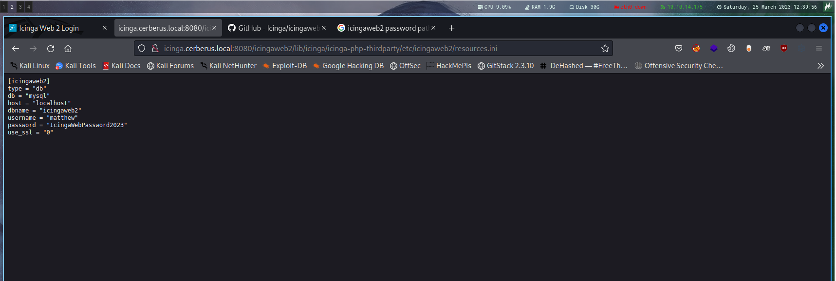Viewport: 836px width, 281px height.
Task: Open OffSec bookmark
Action: (405, 66)
